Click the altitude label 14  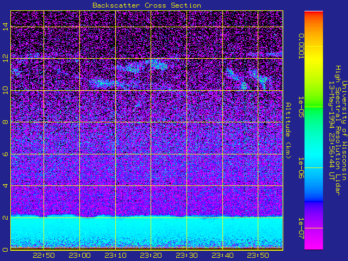coord(5,27)
